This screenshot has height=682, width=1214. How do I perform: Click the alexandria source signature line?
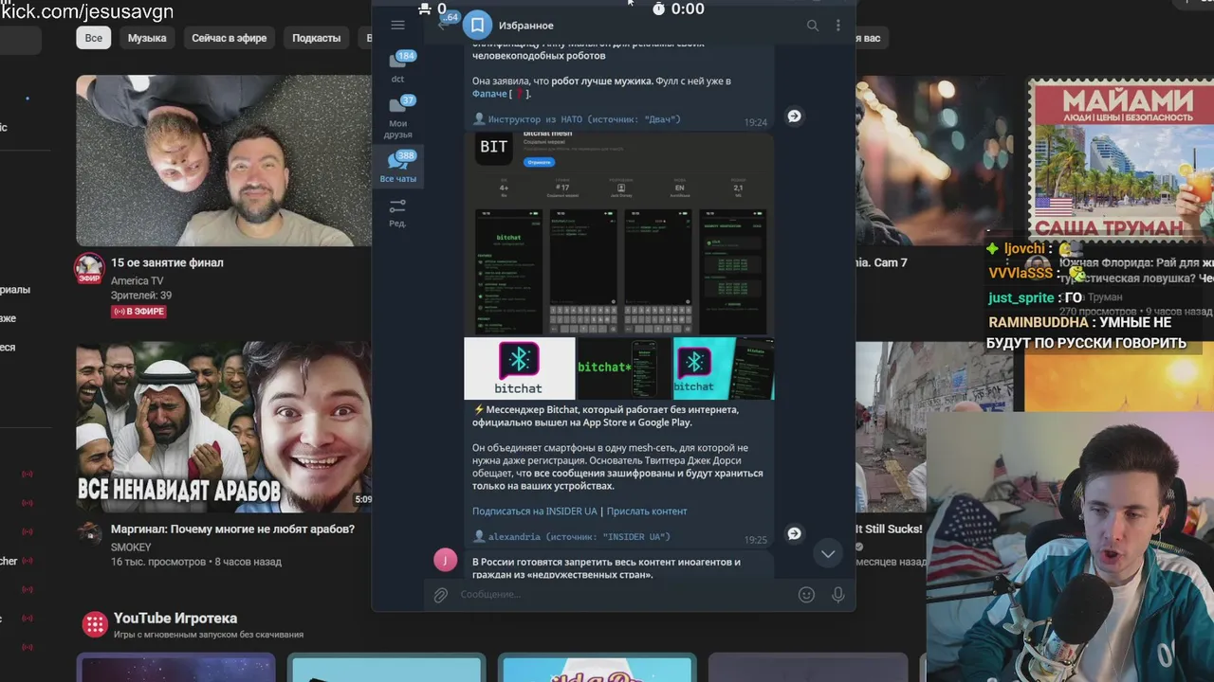[x=573, y=537]
